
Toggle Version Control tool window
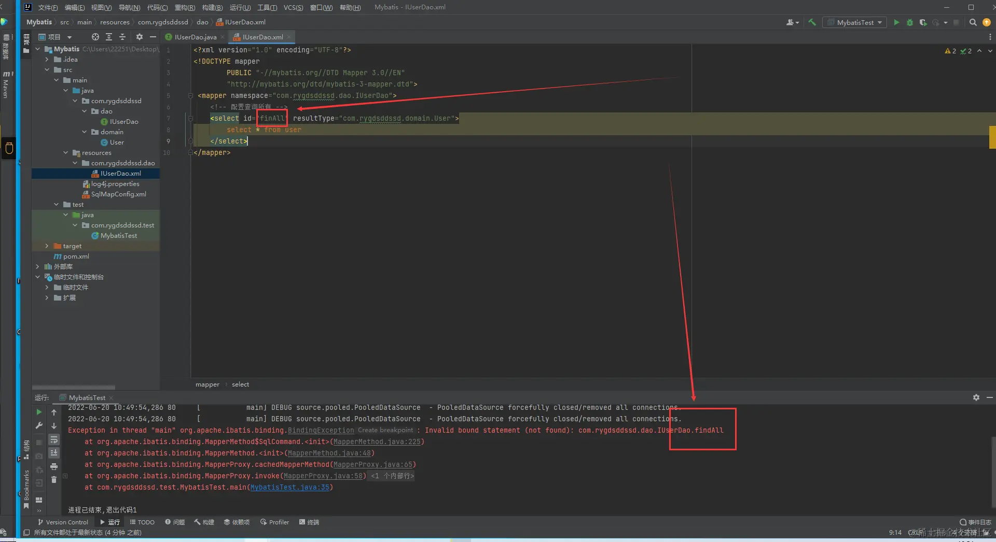click(63, 522)
